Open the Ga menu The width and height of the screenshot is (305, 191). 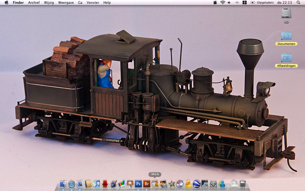click(x=80, y=3)
